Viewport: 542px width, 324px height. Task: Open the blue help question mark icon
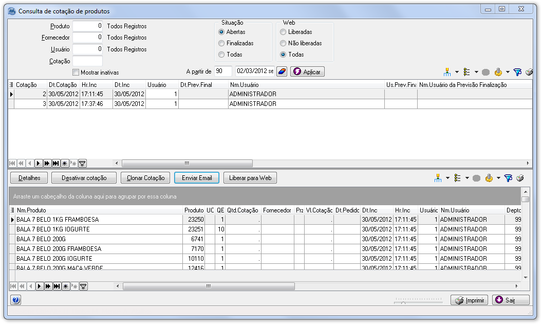(x=16, y=300)
